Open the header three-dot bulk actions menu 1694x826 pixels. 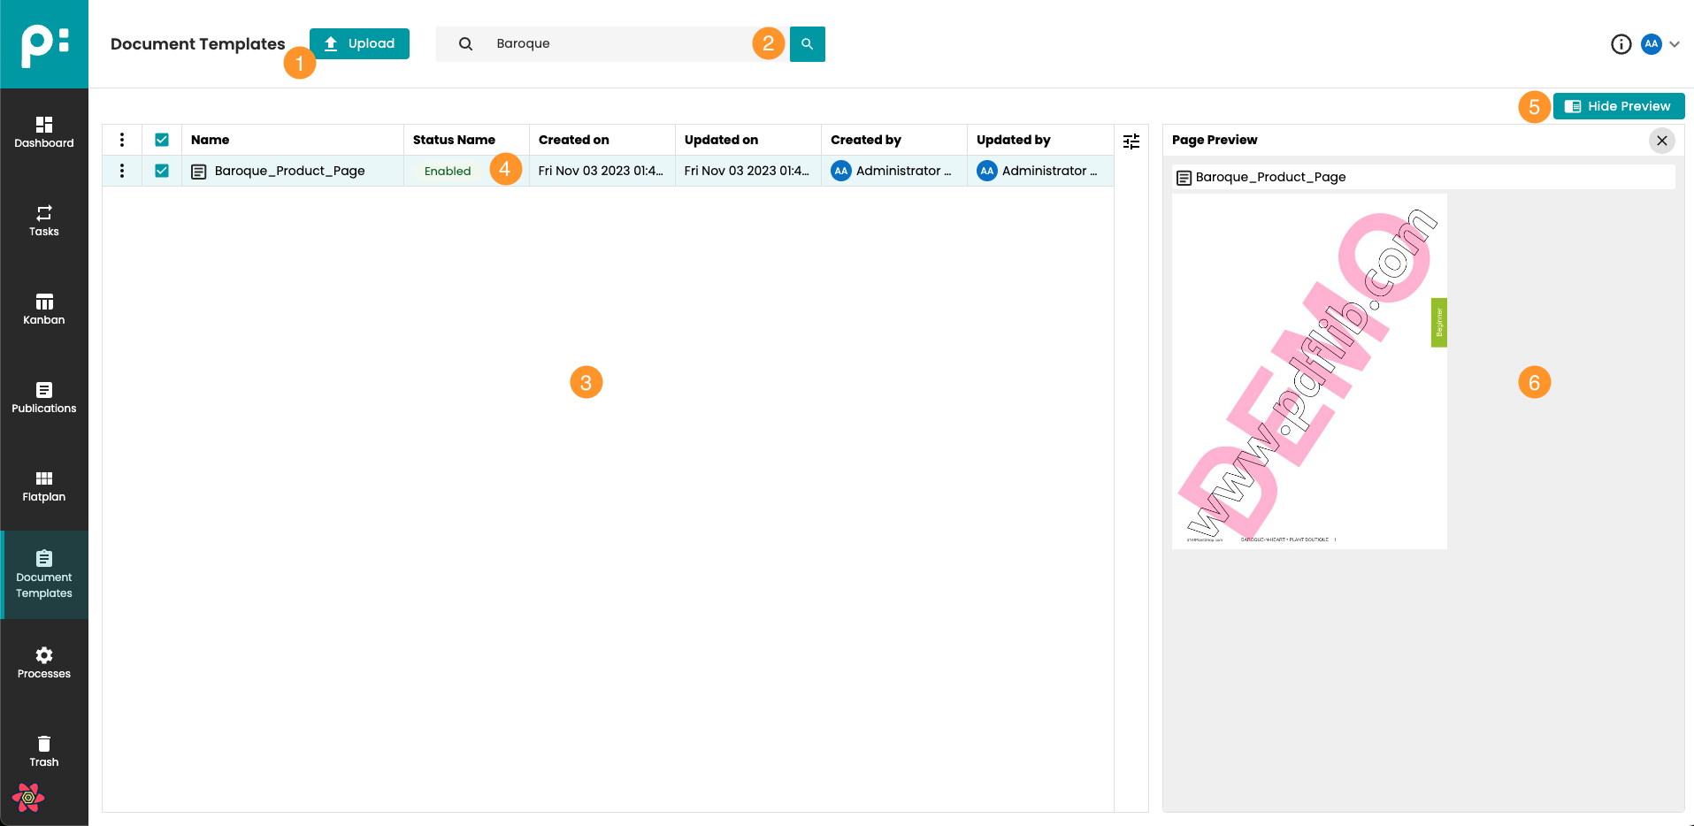122,140
